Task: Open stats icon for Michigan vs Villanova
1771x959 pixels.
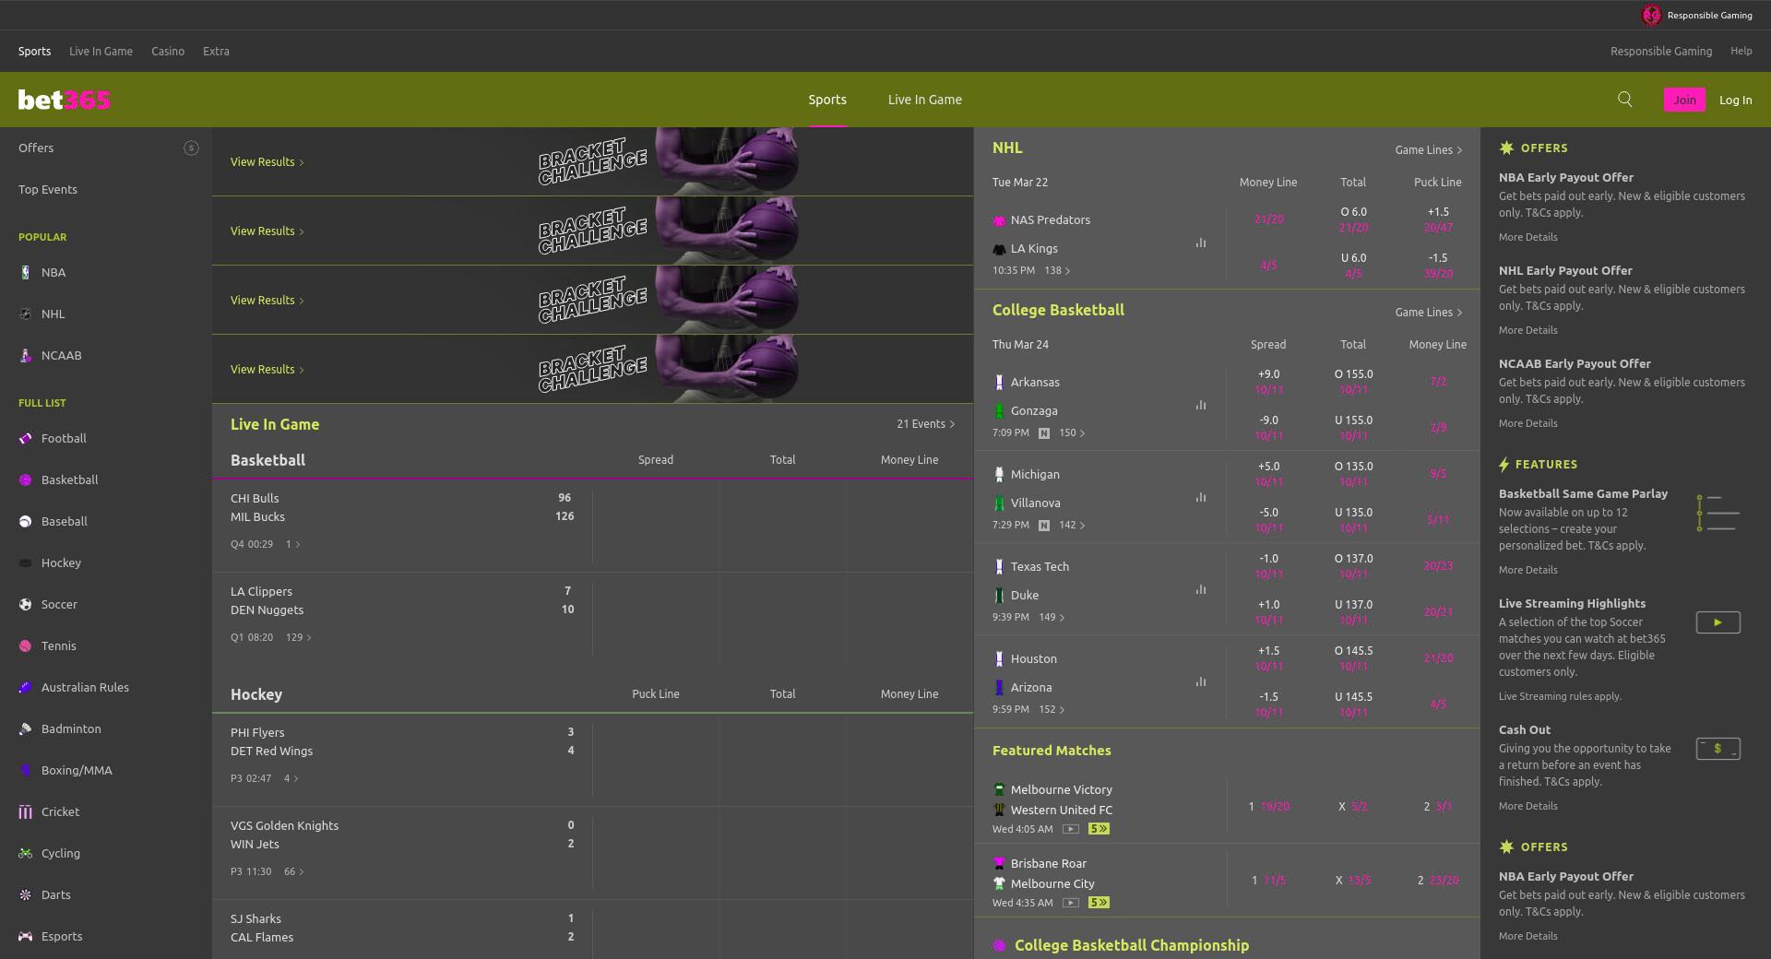Action: coord(1201,497)
